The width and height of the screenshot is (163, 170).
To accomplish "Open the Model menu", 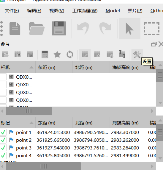I will [113, 11].
